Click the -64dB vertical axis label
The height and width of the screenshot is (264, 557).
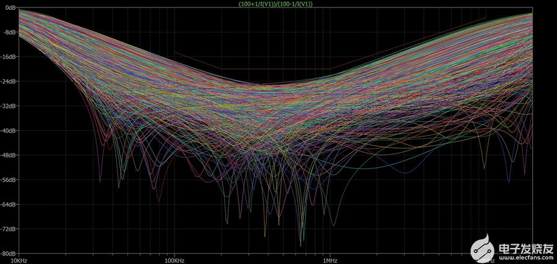8,204
